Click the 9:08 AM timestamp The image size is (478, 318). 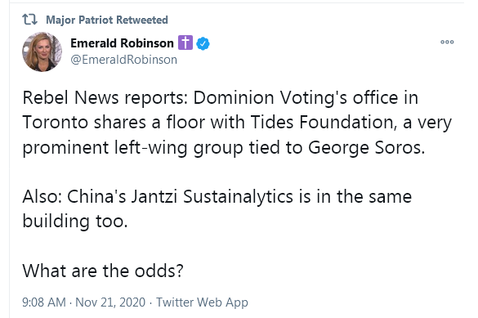[44, 302]
